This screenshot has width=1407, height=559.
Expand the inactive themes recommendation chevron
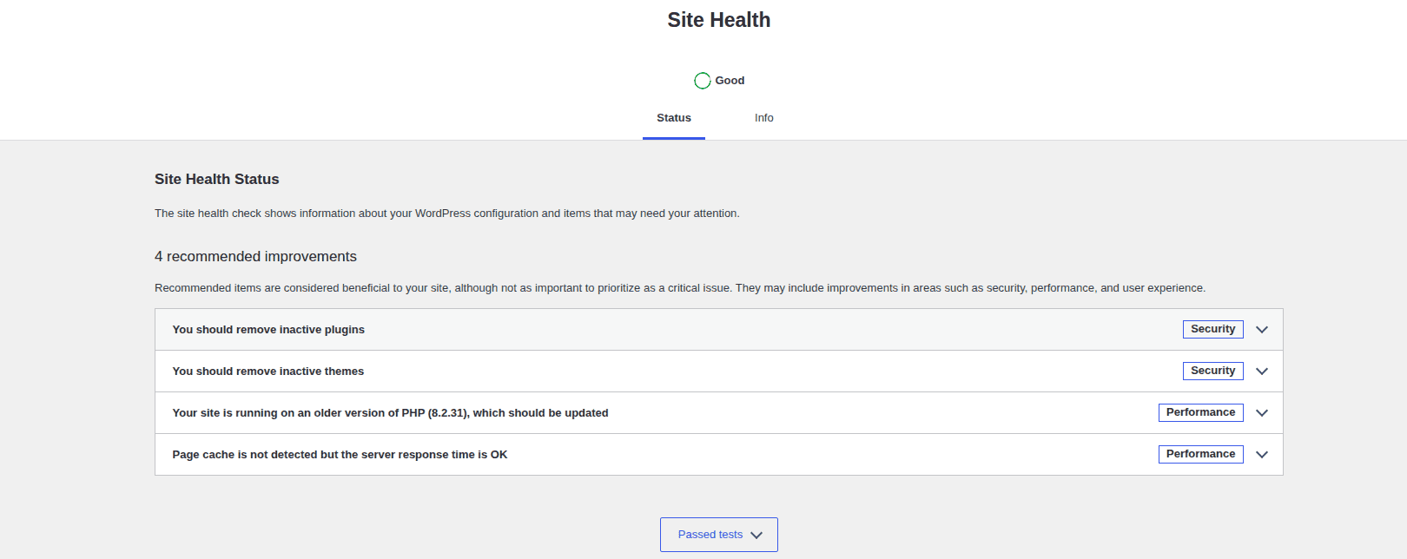tap(1262, 372)
